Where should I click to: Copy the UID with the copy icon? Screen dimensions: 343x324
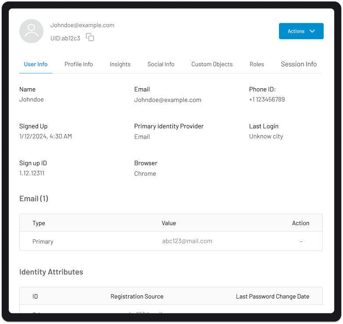tap(90, 37)
